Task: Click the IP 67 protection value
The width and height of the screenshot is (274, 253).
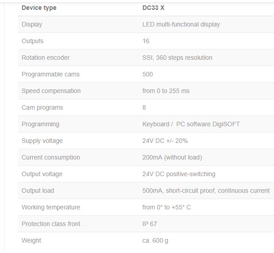Action: (150, 224)
